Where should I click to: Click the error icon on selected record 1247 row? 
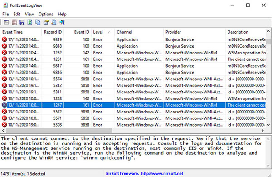coord(5,105)
